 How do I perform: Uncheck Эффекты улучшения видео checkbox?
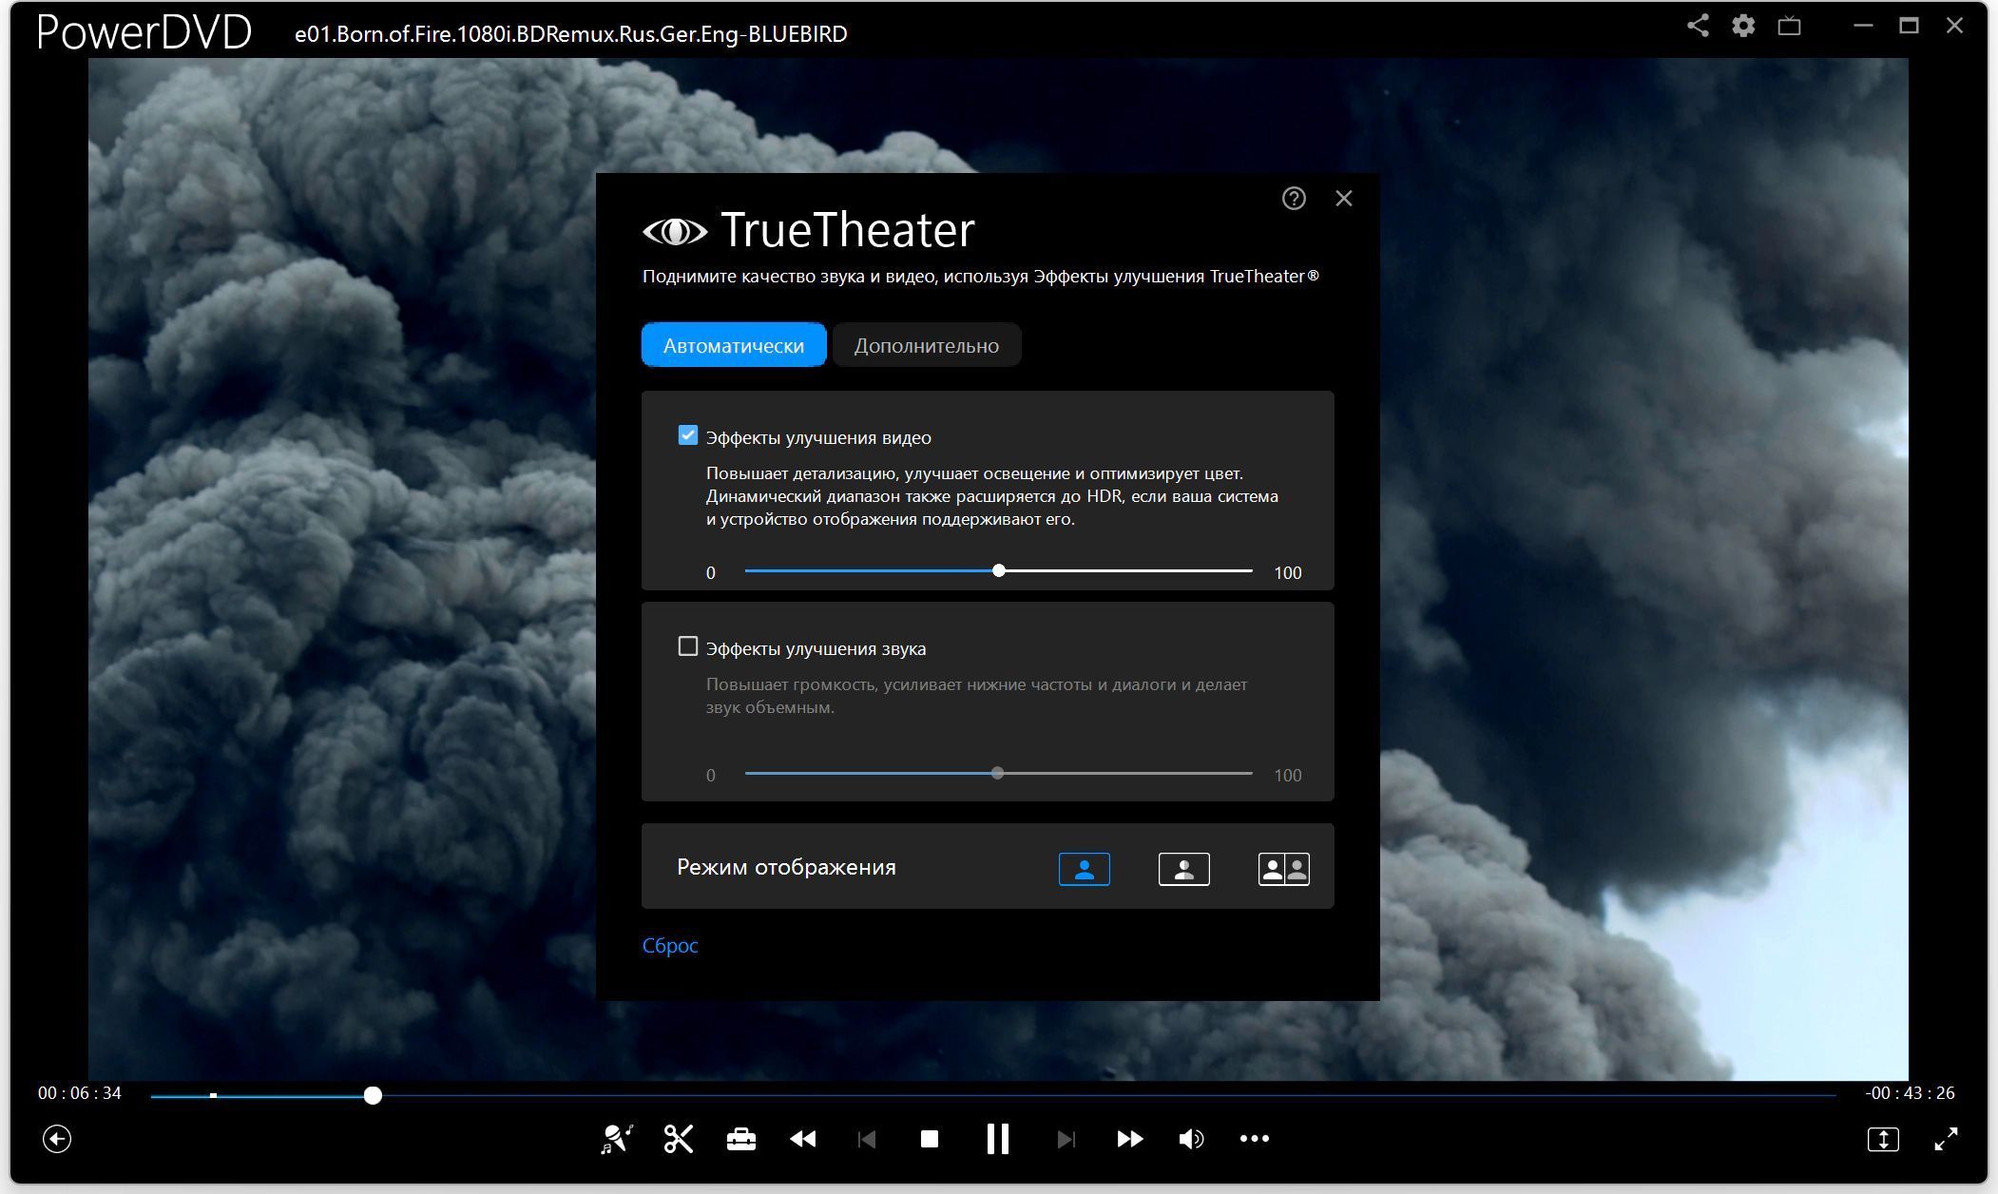pyautogui.click(x=688, y=435)
